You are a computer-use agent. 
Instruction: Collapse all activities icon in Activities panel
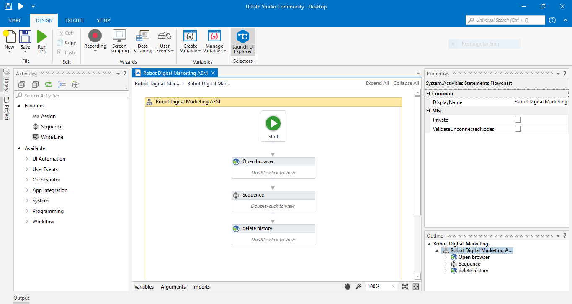tap(35, 84)
